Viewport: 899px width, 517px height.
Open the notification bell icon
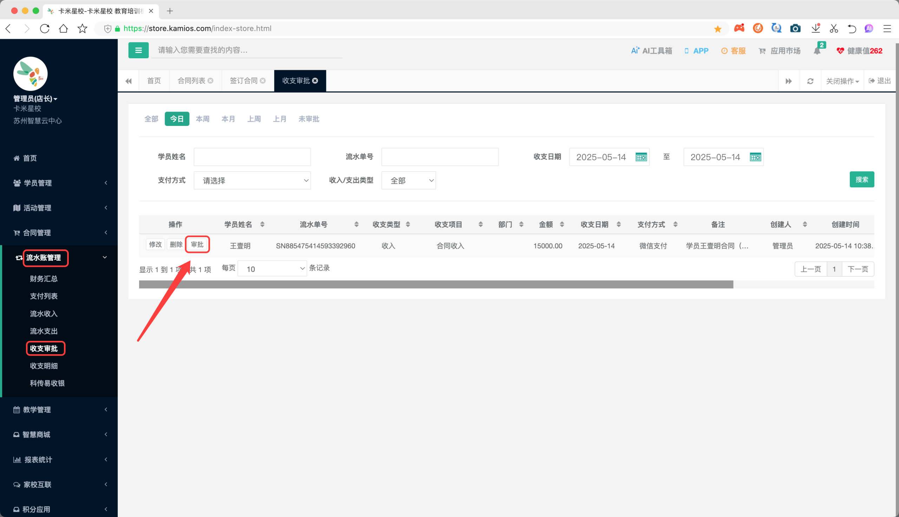point(817,51)
